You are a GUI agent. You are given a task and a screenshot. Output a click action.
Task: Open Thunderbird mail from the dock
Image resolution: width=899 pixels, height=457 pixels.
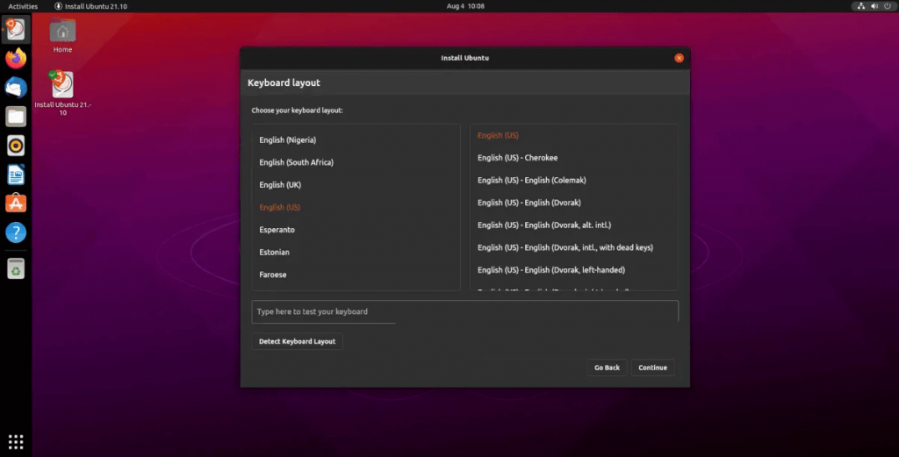point(16,88)
